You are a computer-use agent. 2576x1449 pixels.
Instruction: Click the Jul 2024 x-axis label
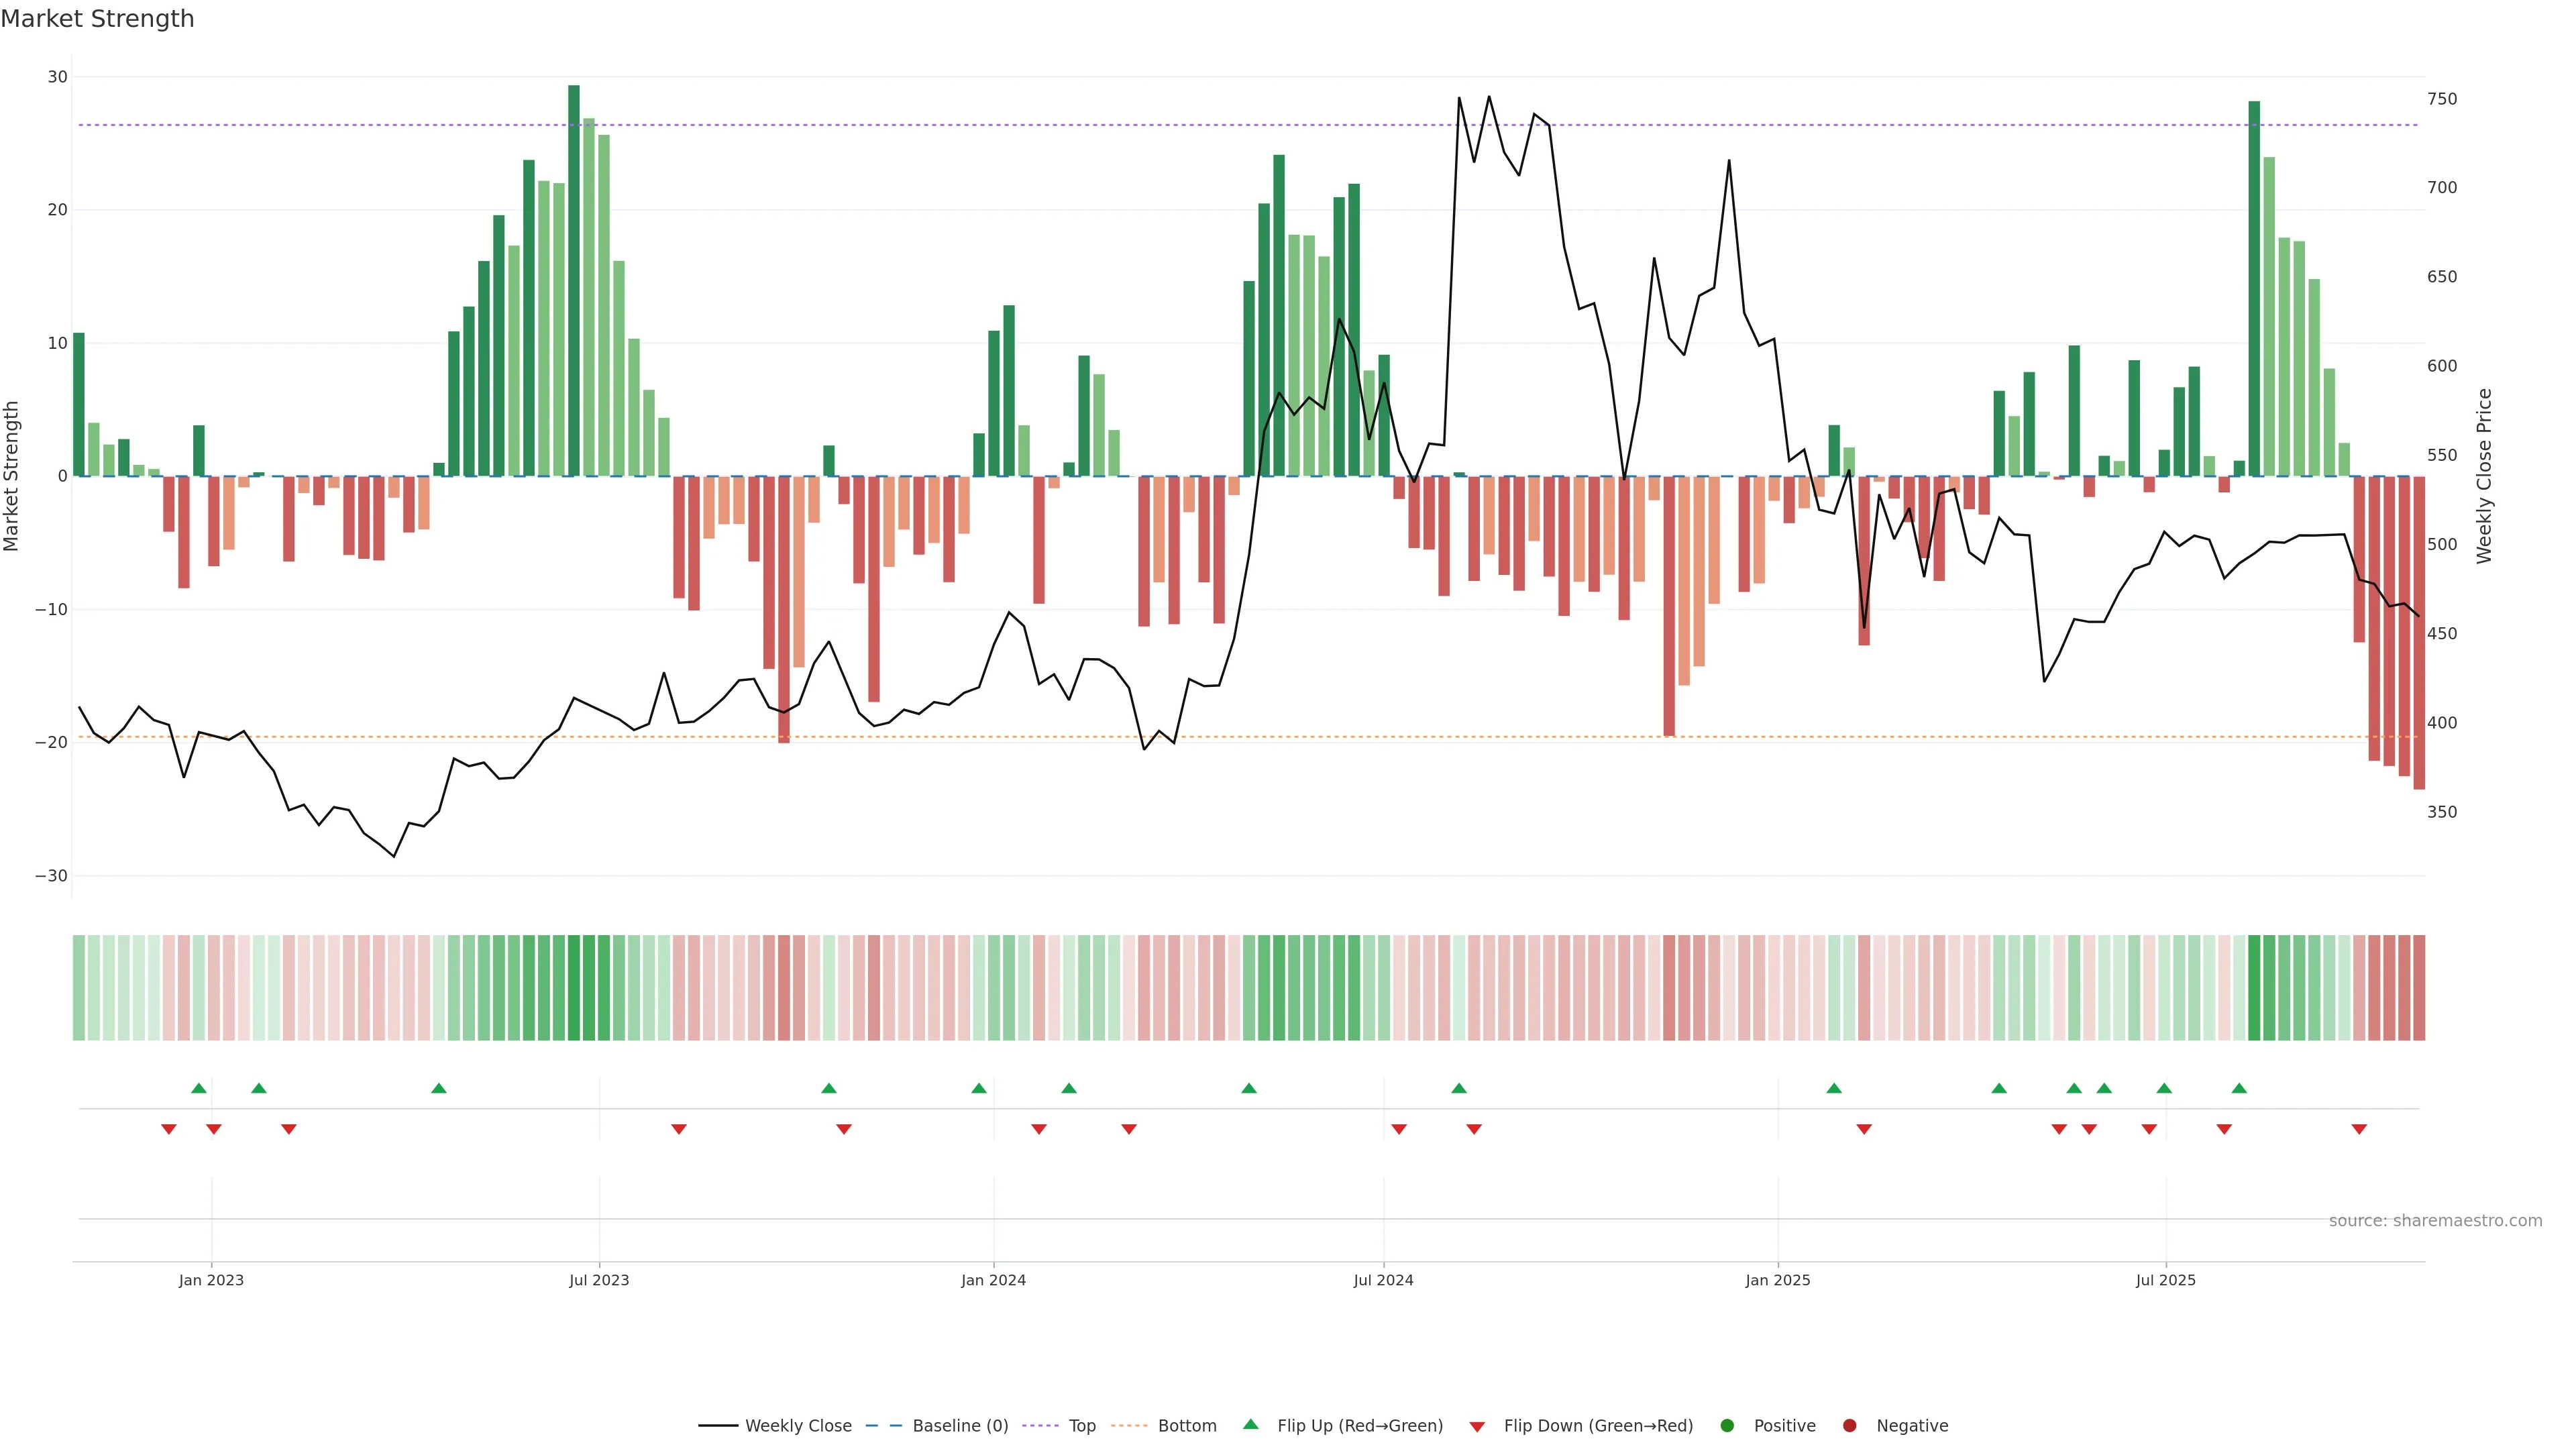pyautogui.click(x=1383, y=1280)
